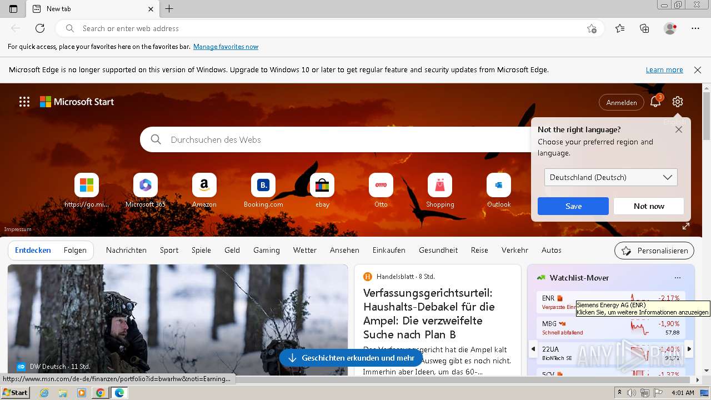This screenshot has width=711, height=400.
Task: Expand the background image fullscreen icon
Action: [686, 226]
